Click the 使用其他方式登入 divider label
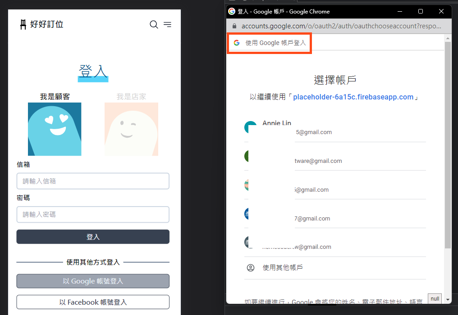 coord(93,262)
